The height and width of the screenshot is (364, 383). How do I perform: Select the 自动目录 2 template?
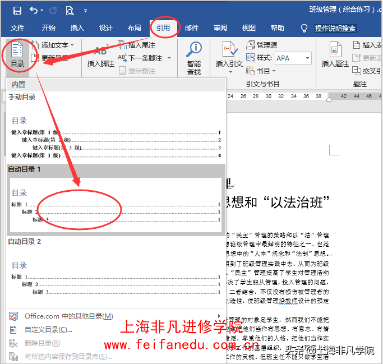pyautogui.click(x=116, y=272)
